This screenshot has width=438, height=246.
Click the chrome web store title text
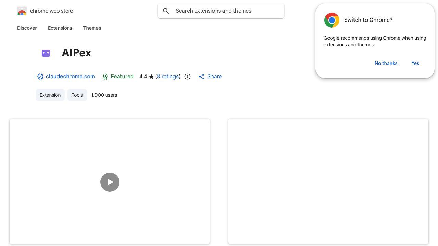52,11
